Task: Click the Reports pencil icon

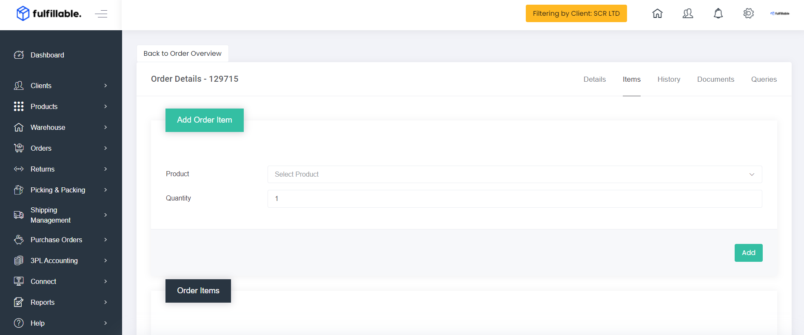Action: point(19,302)
